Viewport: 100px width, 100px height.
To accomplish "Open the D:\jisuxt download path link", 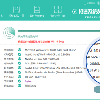I will click(29, 81).
